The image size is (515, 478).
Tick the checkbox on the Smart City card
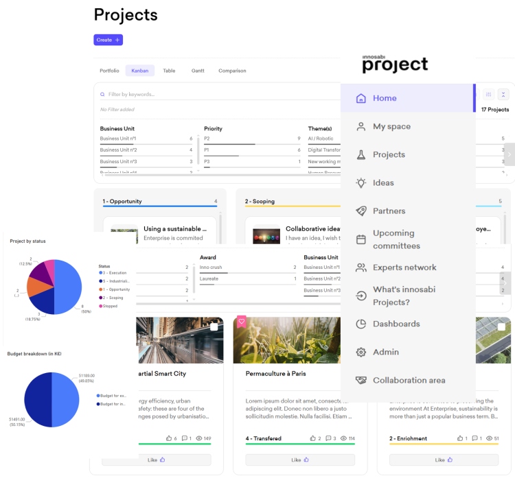(214, 327)
